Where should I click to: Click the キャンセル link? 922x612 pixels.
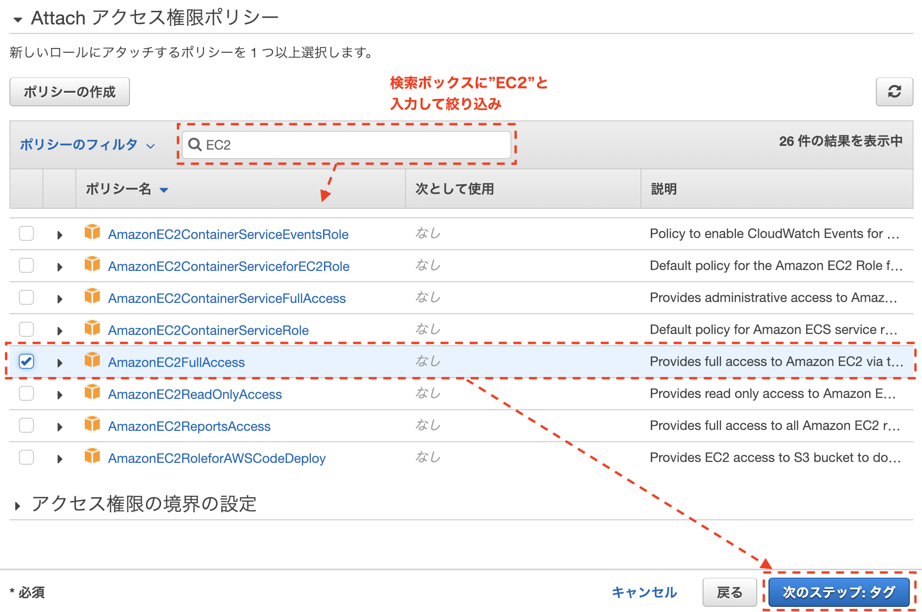[644, 592]
